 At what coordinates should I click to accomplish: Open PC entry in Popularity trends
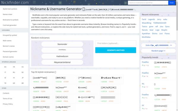click(x=143, y=84)
